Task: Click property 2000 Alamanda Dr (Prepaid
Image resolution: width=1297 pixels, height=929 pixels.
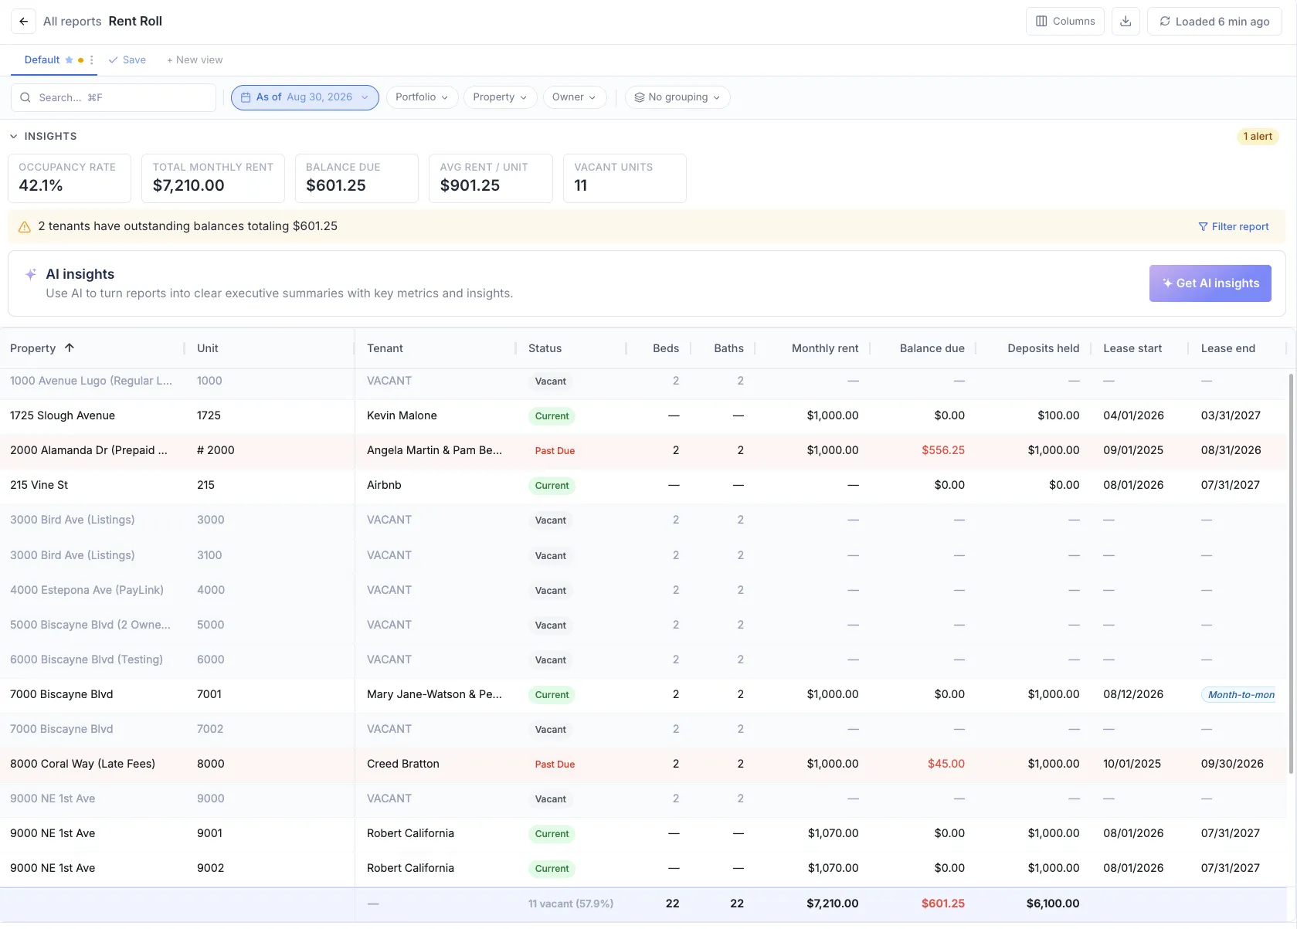Action: 89,450
